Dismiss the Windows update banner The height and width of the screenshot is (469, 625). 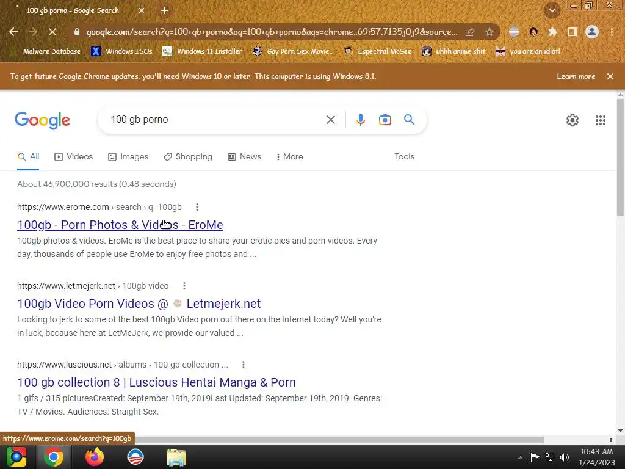point(610,76)
